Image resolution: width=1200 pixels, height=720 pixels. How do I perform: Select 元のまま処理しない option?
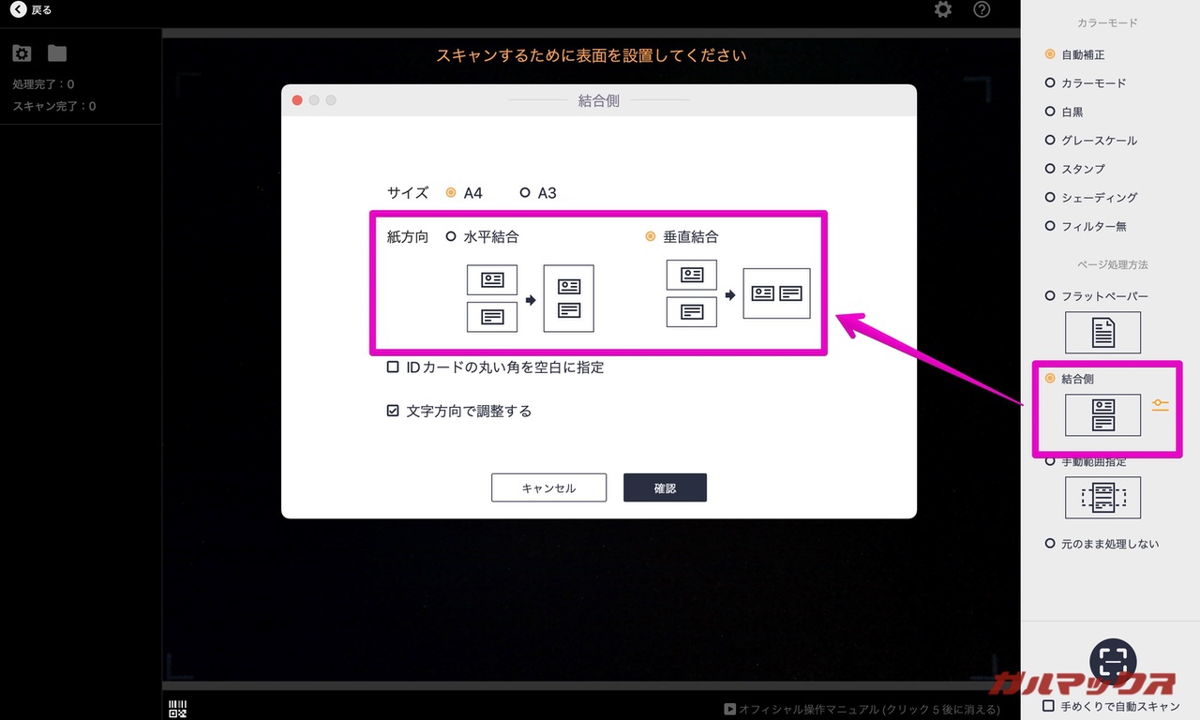pyautogui.click(x=1050, y=544)
